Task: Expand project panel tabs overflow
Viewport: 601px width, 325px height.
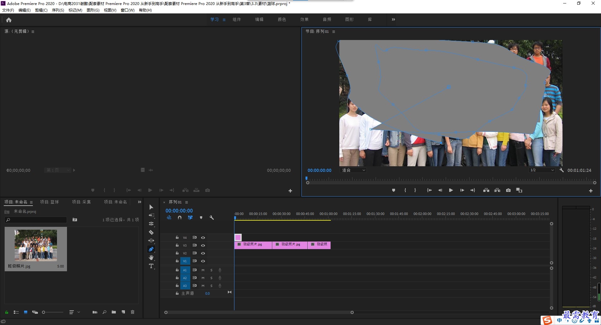Action: [x=139, y=202]
